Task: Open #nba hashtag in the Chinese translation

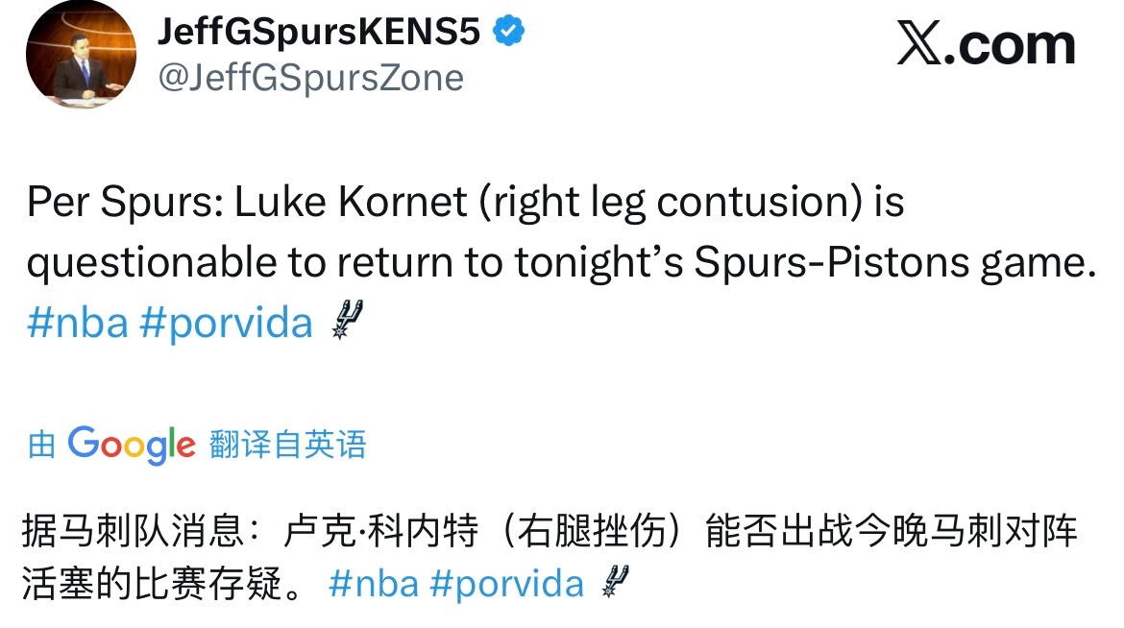Action: point(373,583)
